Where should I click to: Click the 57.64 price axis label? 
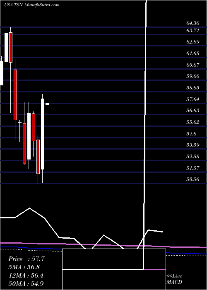tap(193, 99)
